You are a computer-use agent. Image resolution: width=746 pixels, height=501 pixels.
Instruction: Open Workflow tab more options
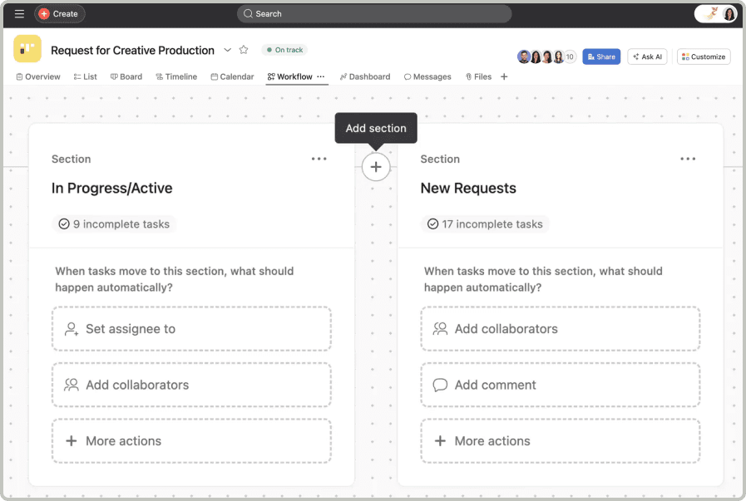(321, 76)
